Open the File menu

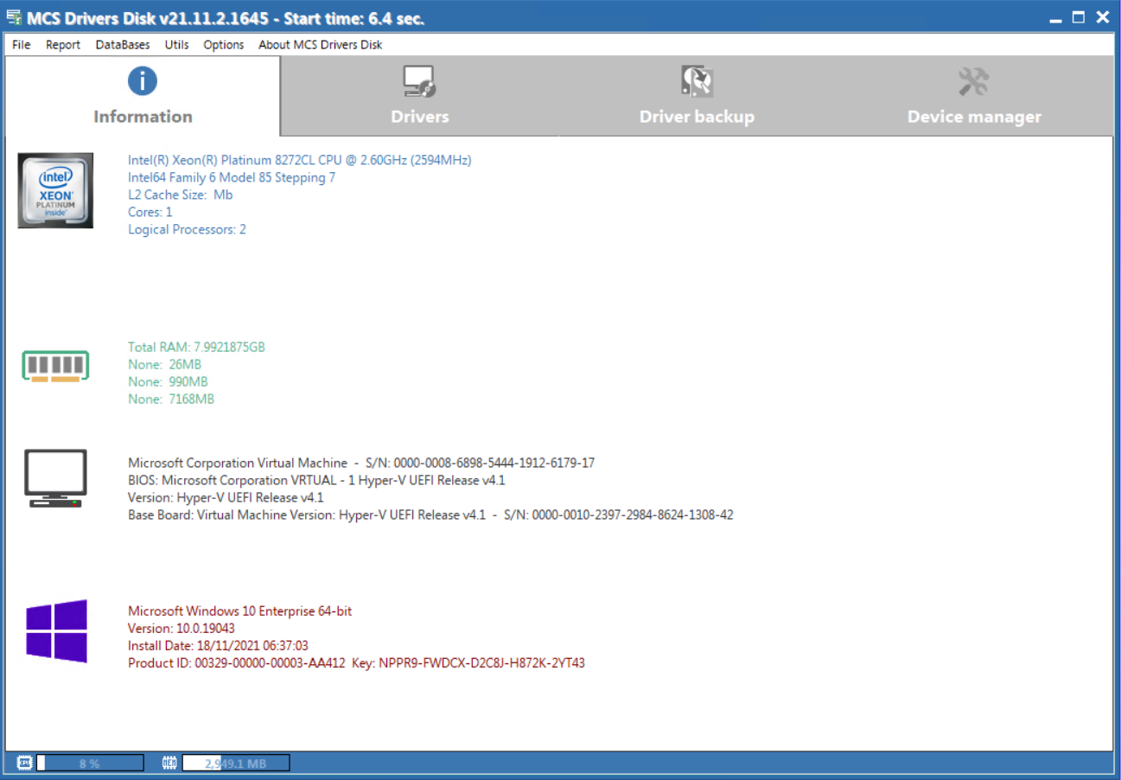pyautogui.click(x=22, y=44)
